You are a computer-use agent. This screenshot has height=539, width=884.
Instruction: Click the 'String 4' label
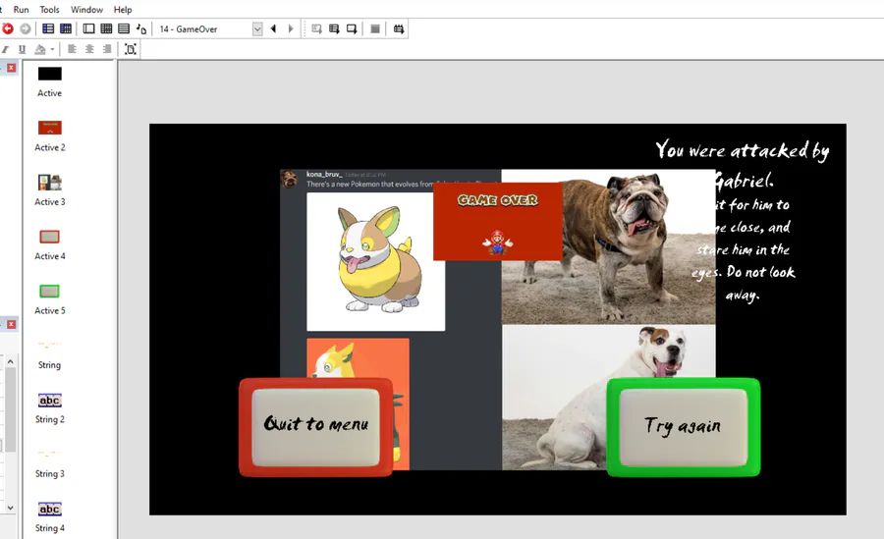[x=50, y=528]
